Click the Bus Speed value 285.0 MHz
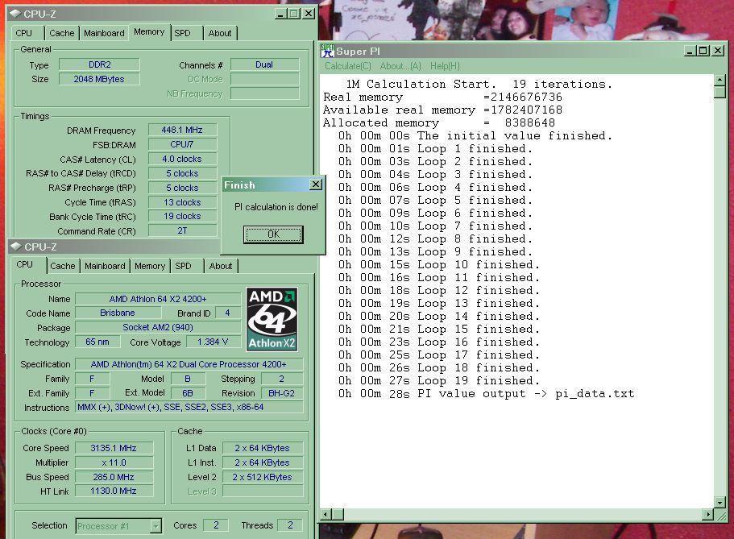The image size is (734, 539). coord(114,477)
